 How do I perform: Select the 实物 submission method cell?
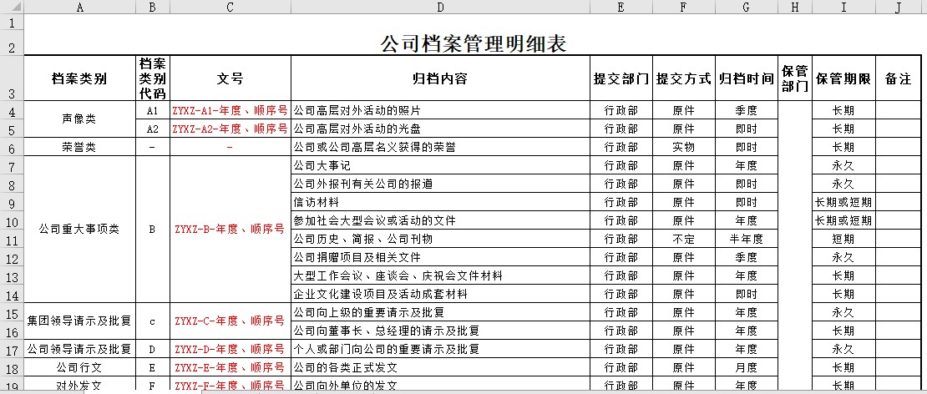coord(683,148)
